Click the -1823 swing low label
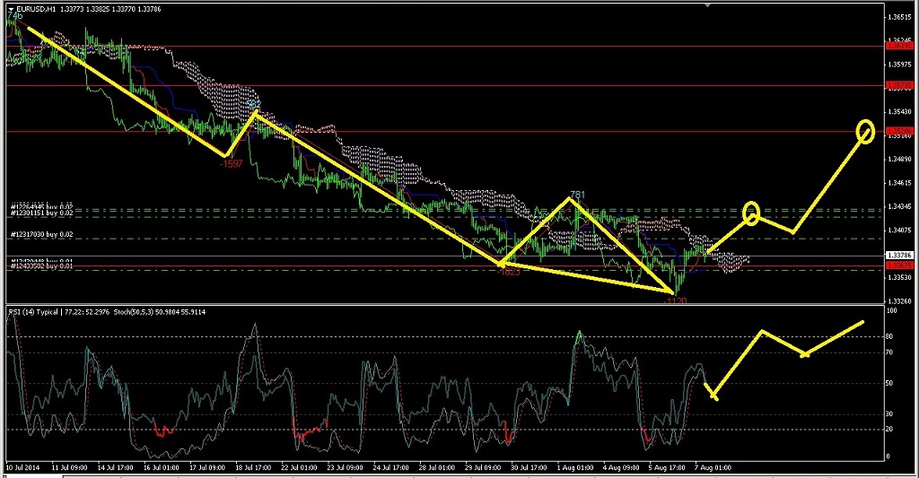This screenshot has height=478, width=919. click(508, 272)
